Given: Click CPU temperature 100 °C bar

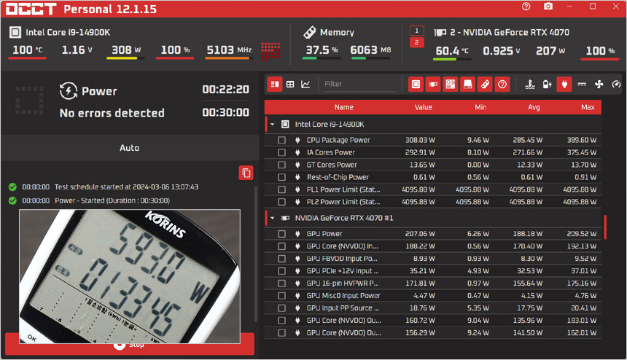Looking at the screenshot, I should (x=27, y=58).
